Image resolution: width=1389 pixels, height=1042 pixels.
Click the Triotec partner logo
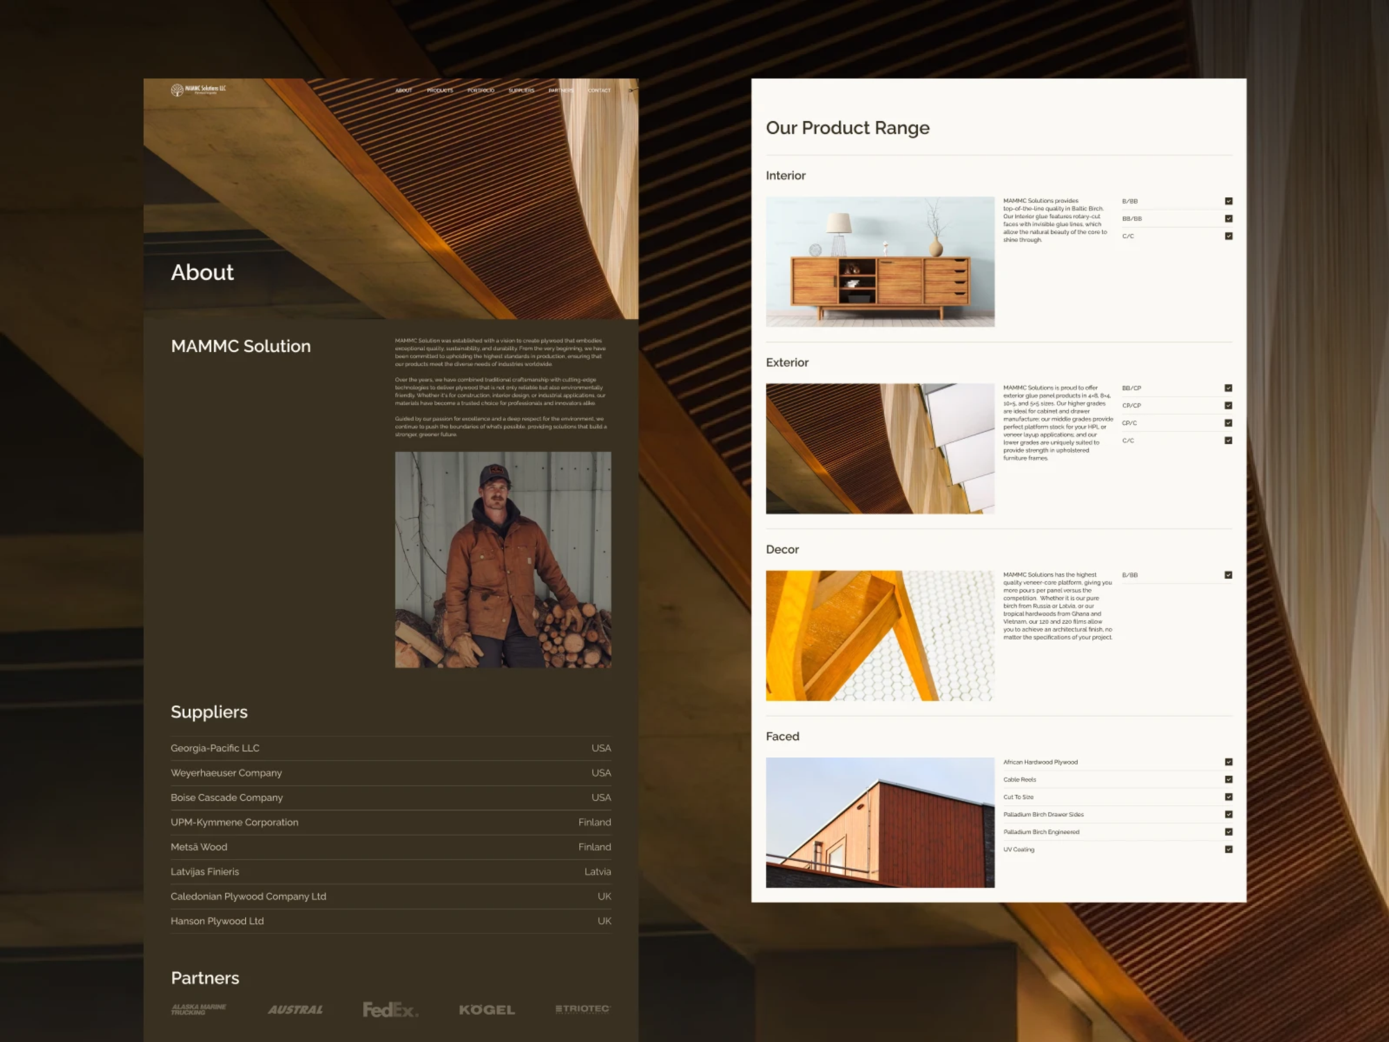(x=583, y=1009)
